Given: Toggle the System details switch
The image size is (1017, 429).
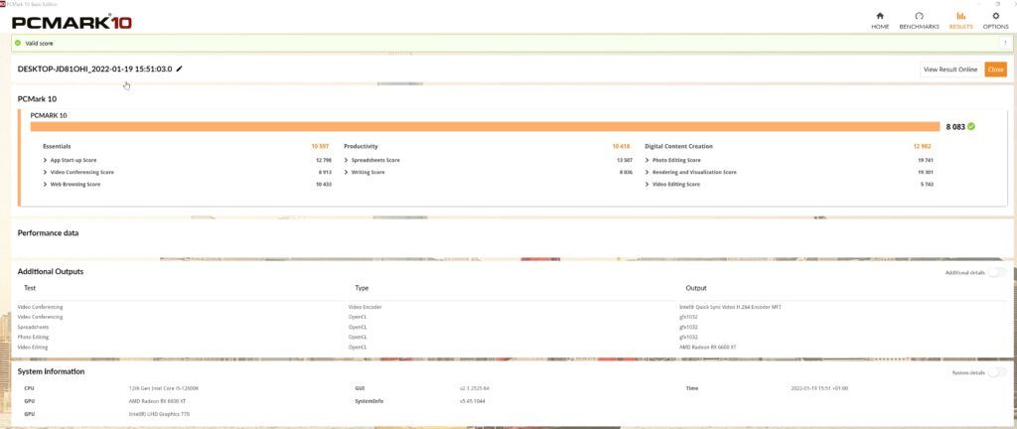Looking at the screenshot, I should coord(997,372).
